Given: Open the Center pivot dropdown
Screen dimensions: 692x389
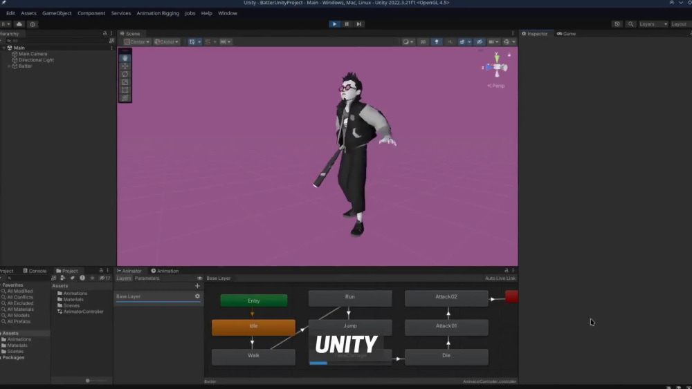Looking at the screenshot, I should pyautogui.click(x=137, y=42).
